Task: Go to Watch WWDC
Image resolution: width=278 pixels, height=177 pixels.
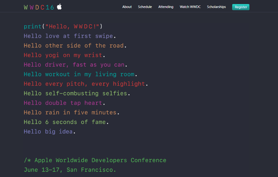Action: point(190,6)
